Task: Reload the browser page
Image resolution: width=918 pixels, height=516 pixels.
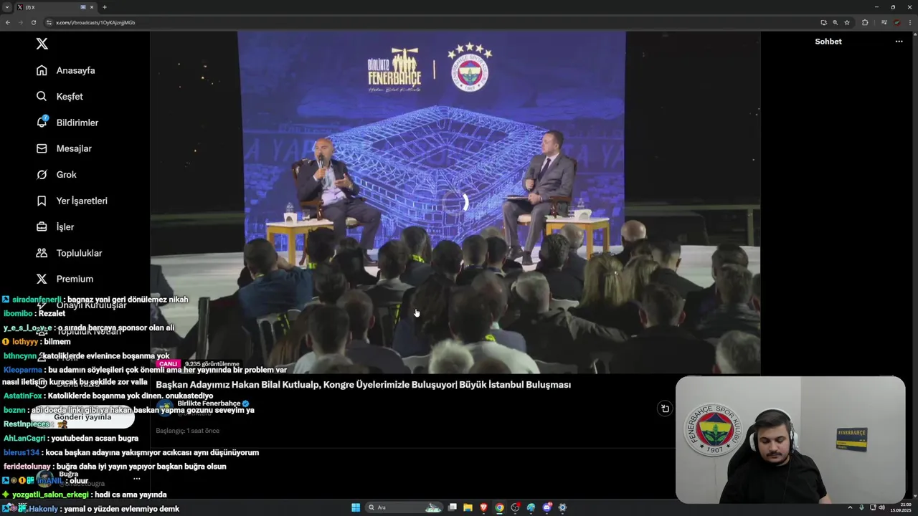Action: [x=33, y=22]
